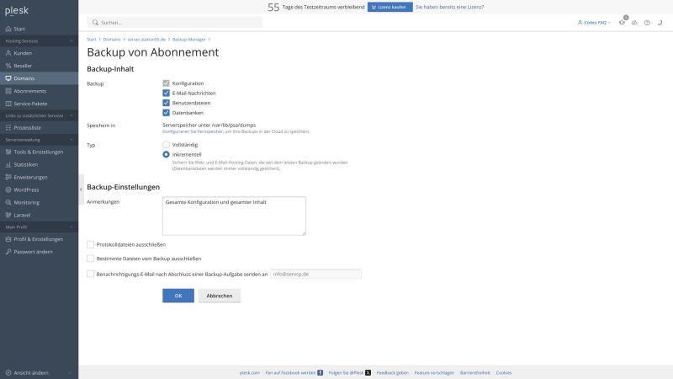
Task: Click Lizenz kaufen button
Action: click(x=389, y=7)
